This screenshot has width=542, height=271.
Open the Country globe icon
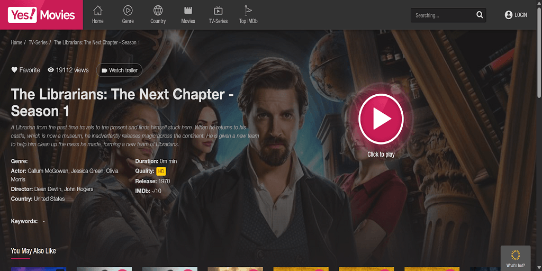click(x=158, y=11)
